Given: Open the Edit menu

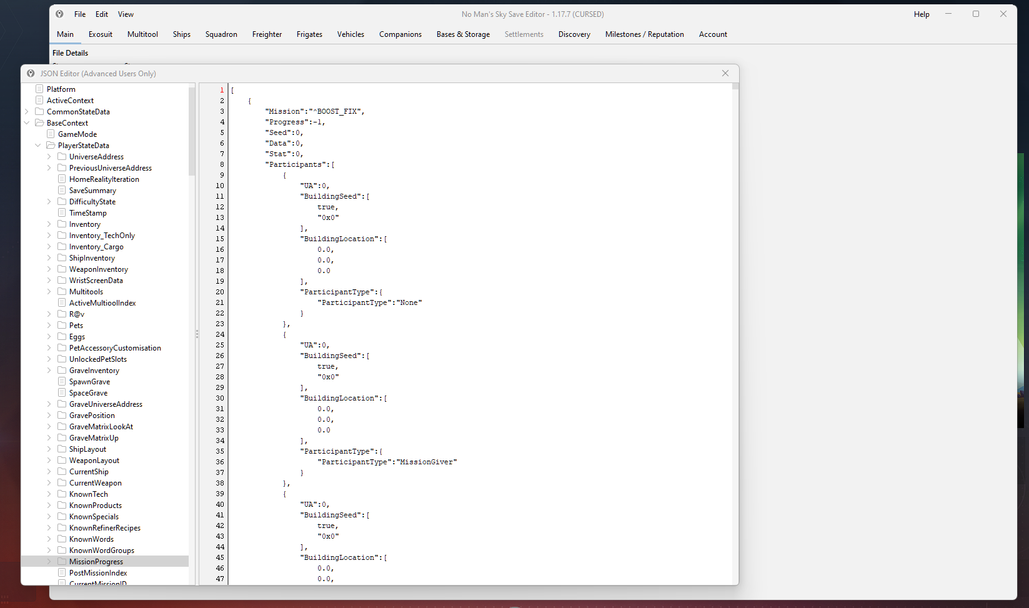Looking at the screenshot, I should pyautogui.click(x=102, y=14).
